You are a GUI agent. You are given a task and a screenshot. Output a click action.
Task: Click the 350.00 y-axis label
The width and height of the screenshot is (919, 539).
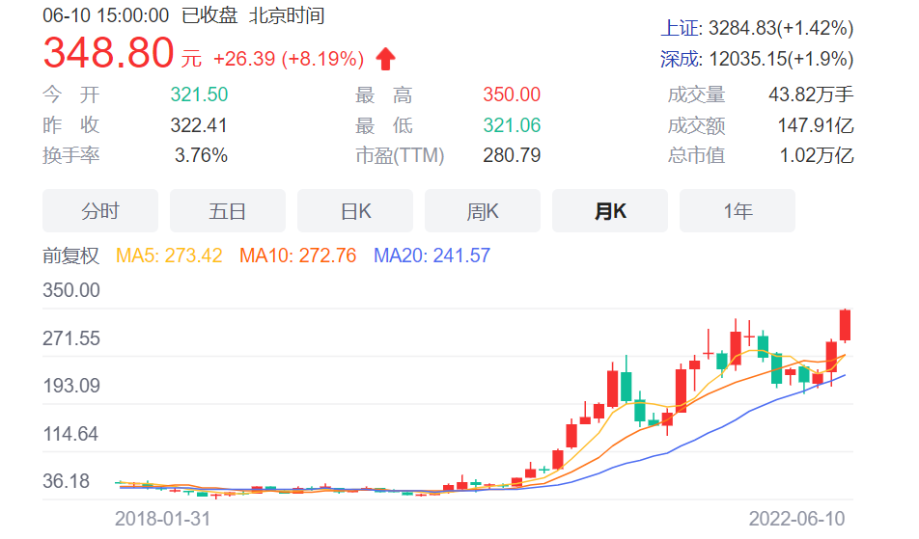coord(71,290)
